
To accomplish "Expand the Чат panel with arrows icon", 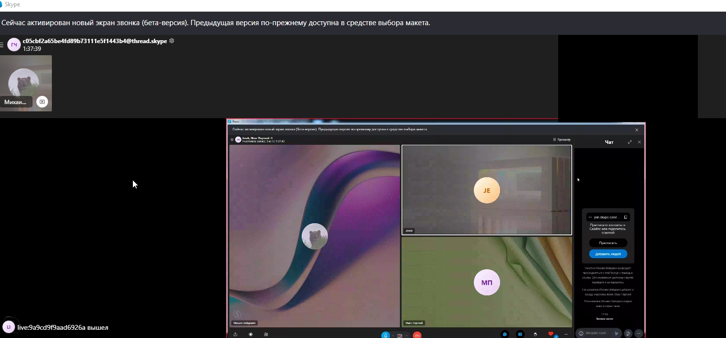I will [629, 142].
